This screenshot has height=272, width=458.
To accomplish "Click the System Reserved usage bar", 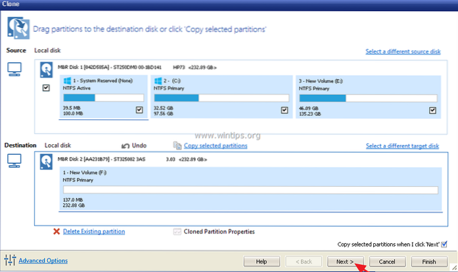I will click(103, 98).
